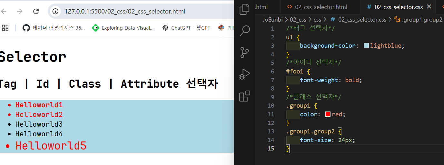Open the ChatGPT - 챗GPT bookmark
444x165 pixels.
pos(186,28)
